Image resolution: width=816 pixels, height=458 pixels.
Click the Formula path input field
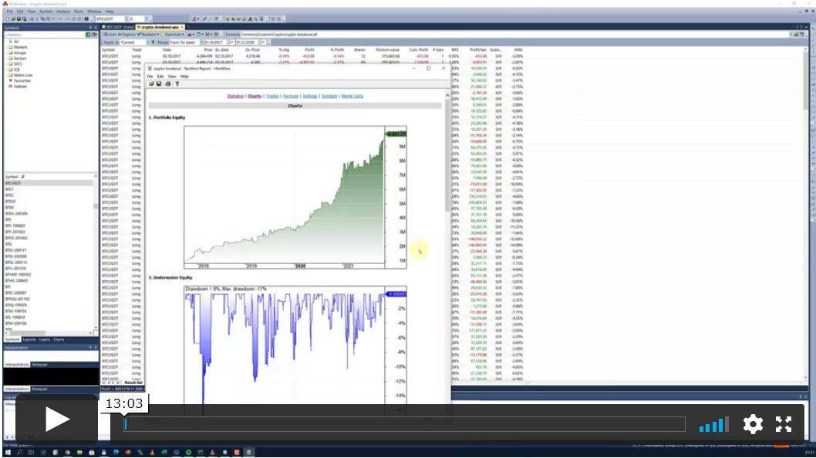[x=514, y=35]
